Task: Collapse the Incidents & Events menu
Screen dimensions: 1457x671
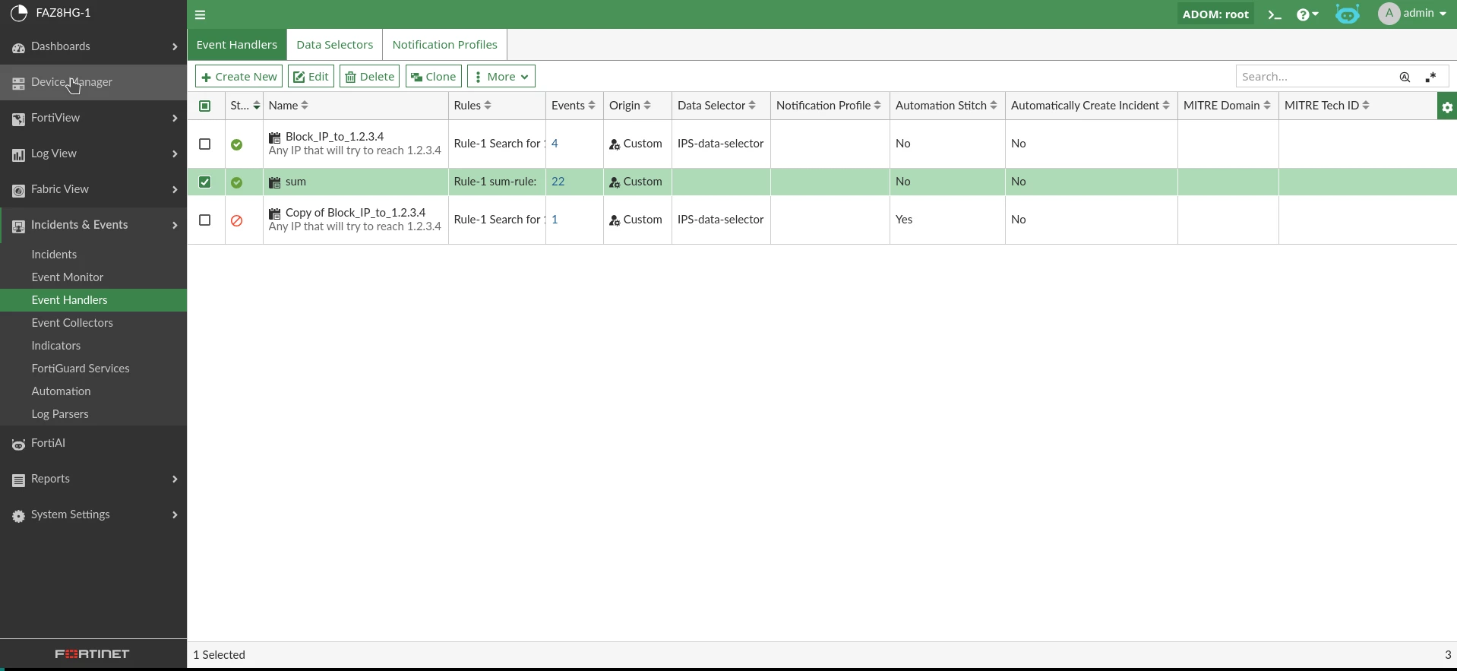Action: [x=93, y=225]
